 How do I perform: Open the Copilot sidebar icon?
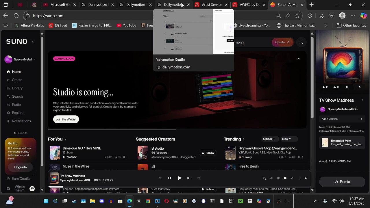(x=363, y=16)
